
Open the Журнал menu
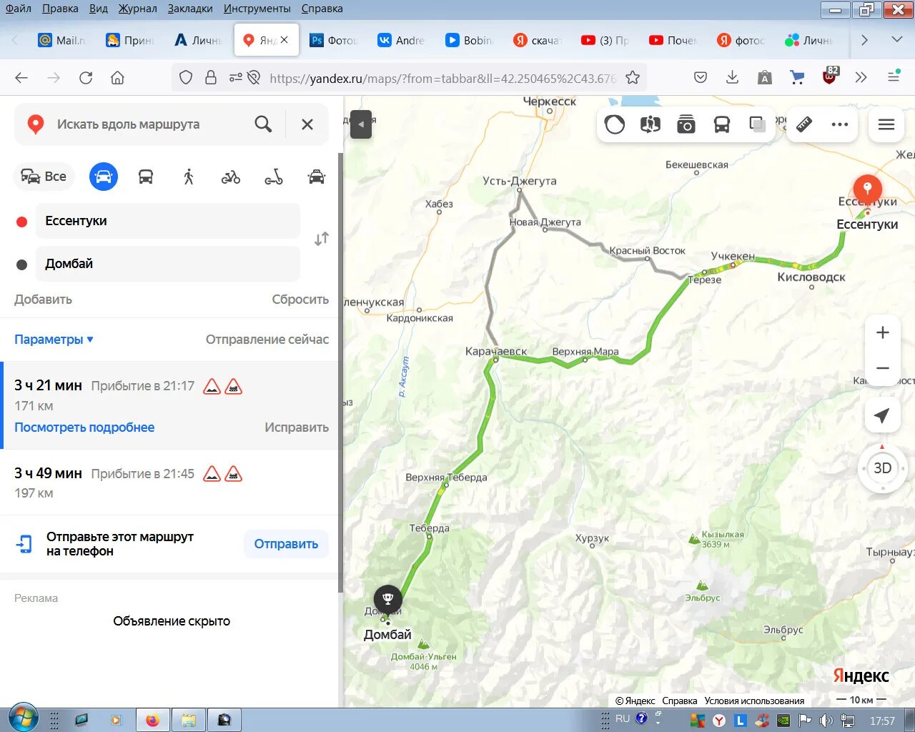click(x=137, y=9)
